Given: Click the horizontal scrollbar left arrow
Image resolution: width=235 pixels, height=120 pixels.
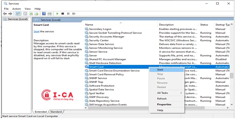Looking at the screenshot, I should point(86,108).
